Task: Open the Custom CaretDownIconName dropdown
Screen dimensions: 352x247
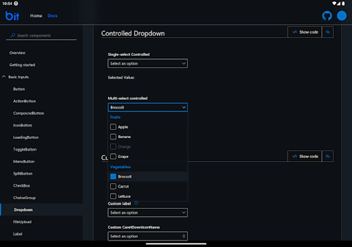Action: pyautogui.click(x=148, y=236)
